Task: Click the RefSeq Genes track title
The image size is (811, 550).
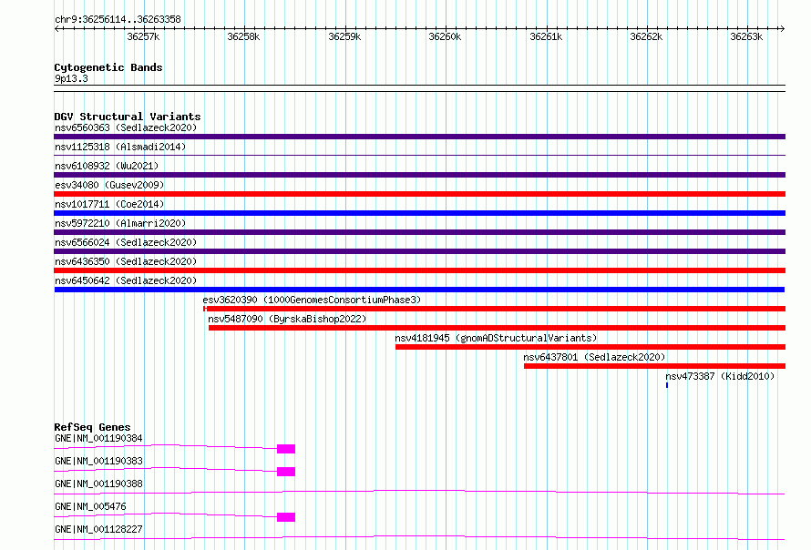Action: (x=92, y=427)
